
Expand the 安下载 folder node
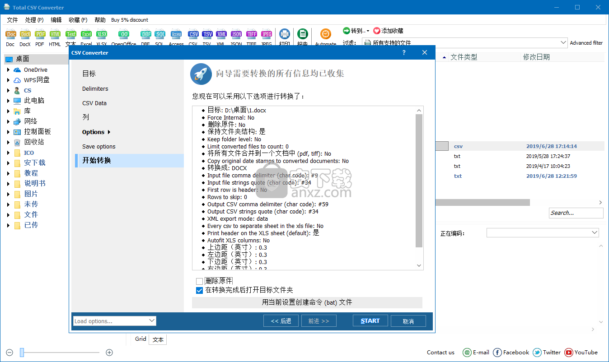point(8,163)
